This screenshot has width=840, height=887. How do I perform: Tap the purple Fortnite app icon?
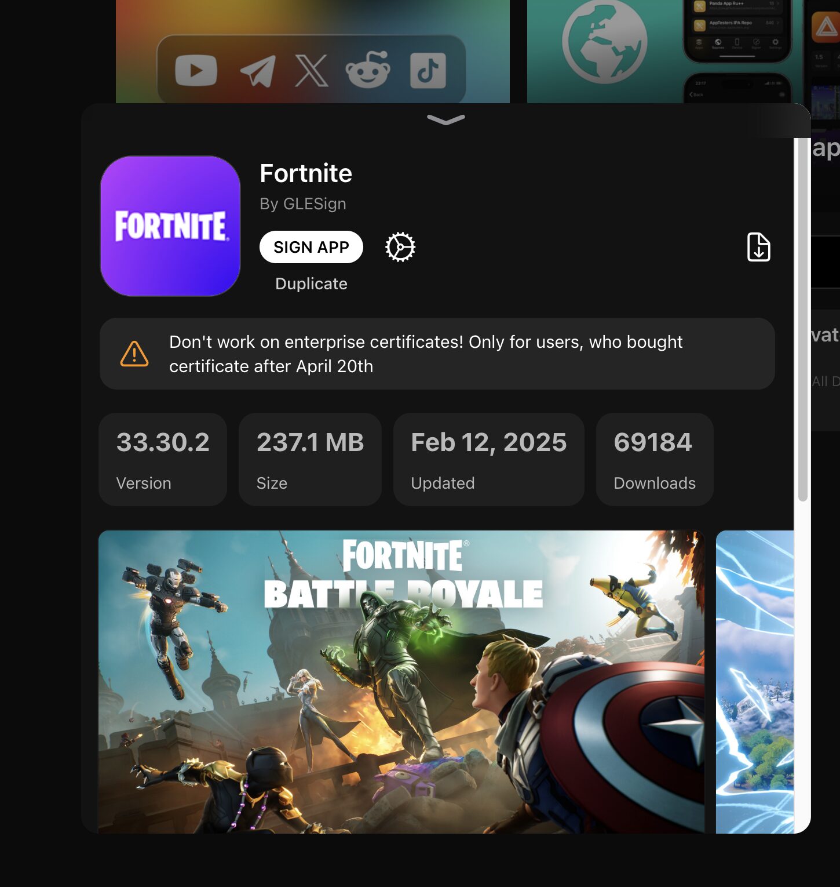pyautogui.click(x=170, y=226)
